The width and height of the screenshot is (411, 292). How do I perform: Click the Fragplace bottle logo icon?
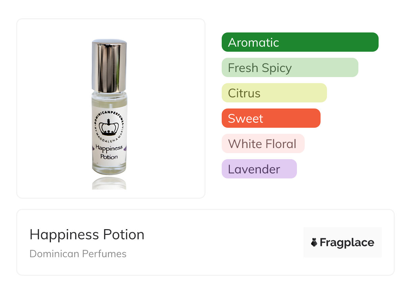click(x=314, y=242)
